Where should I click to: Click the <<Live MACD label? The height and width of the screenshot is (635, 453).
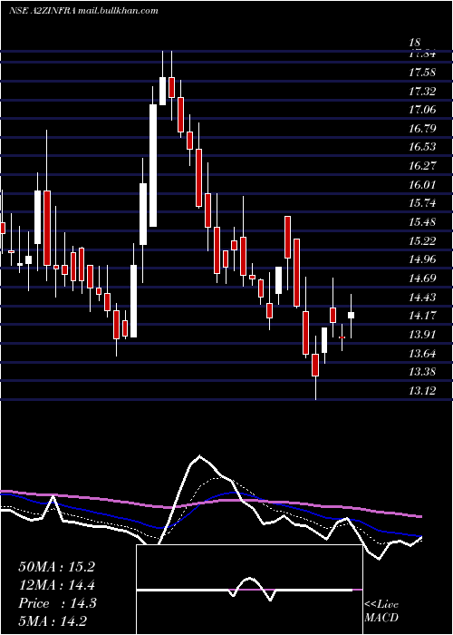(381, 611)
